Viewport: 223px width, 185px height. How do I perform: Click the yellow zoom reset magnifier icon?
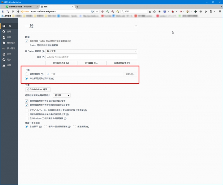[x=118, y=11]
